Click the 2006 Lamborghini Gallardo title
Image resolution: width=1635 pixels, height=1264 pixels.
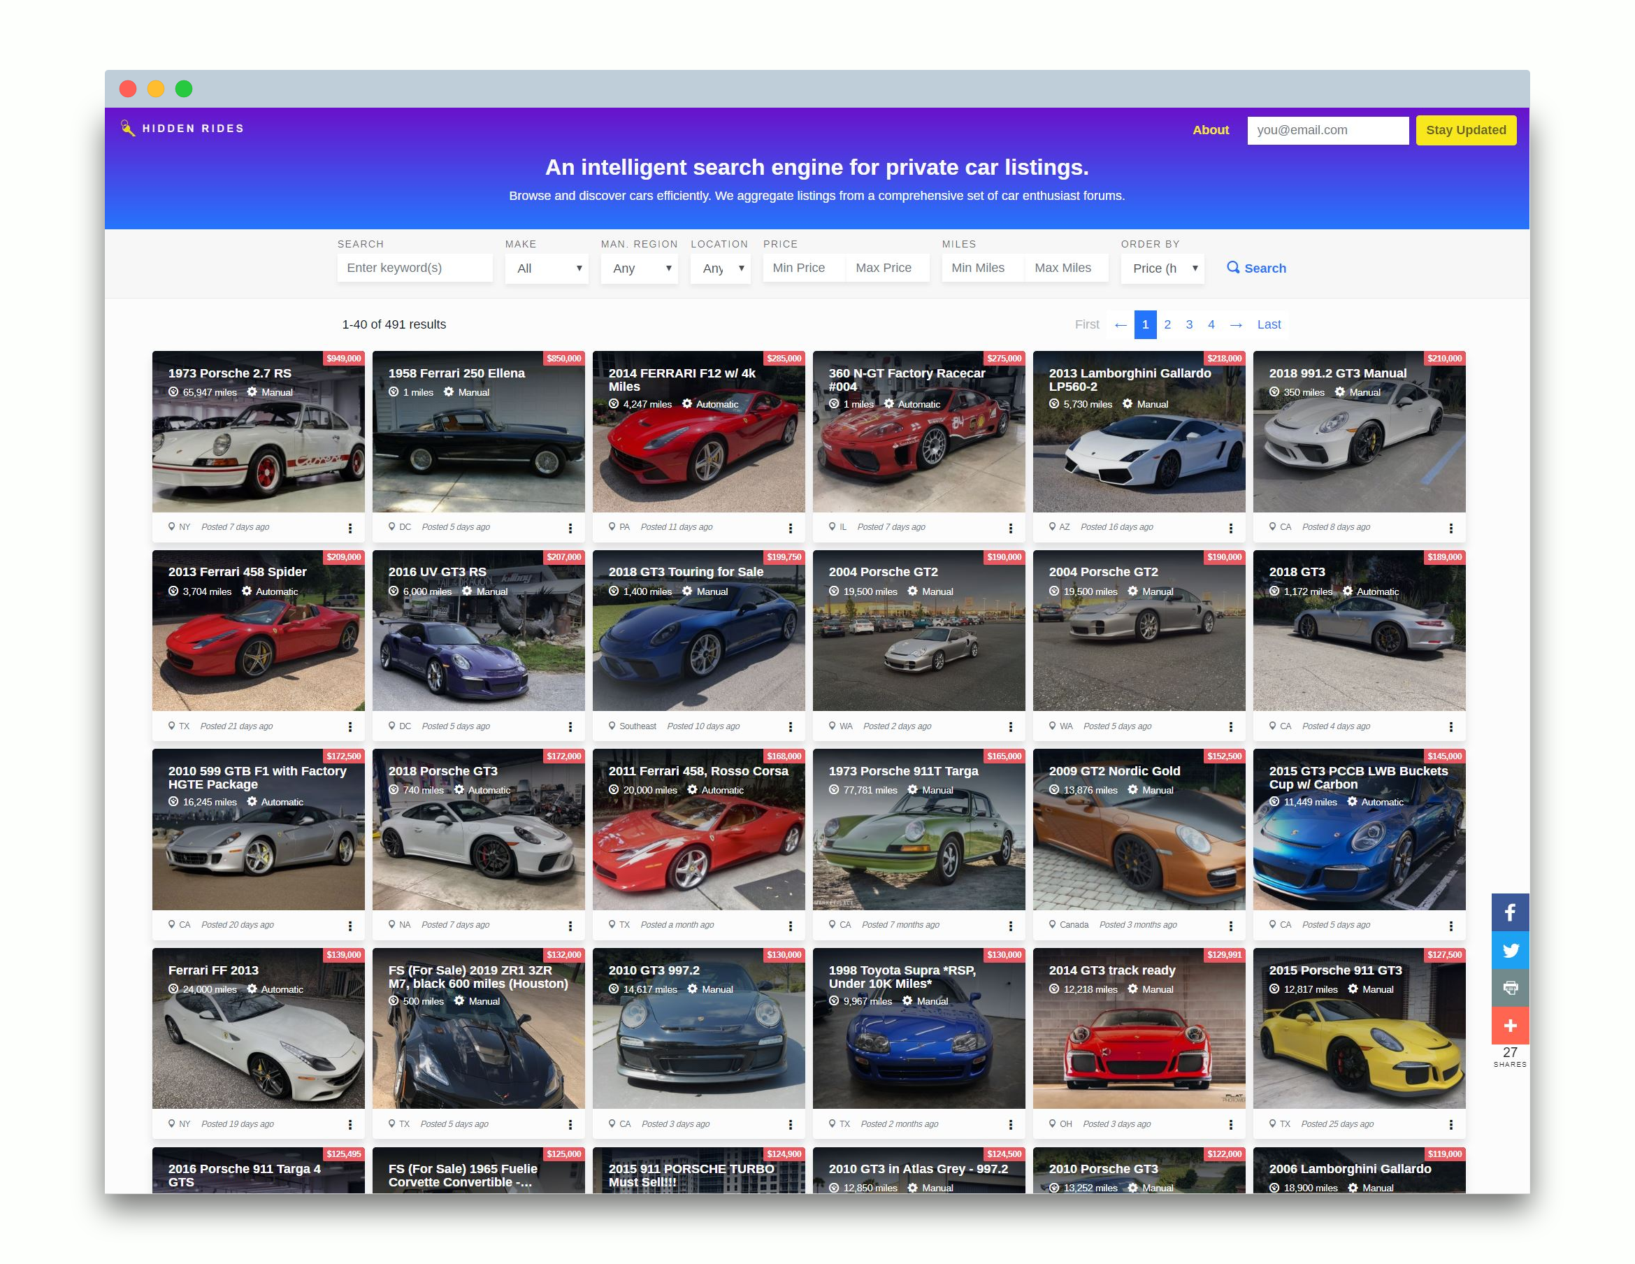point(1350,1168)
